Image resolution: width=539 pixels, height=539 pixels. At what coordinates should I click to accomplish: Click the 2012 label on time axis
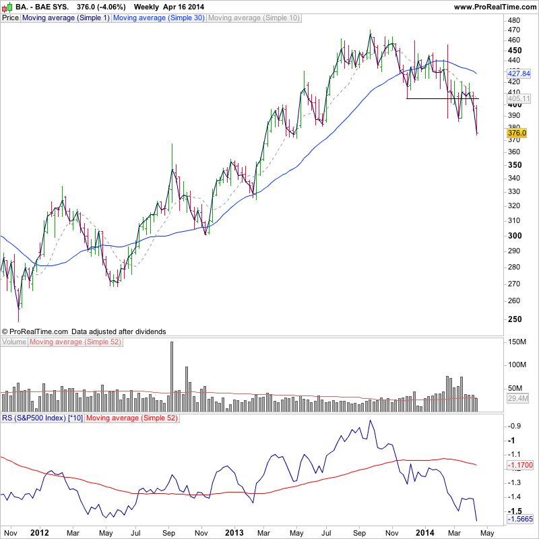pos(40,533)
